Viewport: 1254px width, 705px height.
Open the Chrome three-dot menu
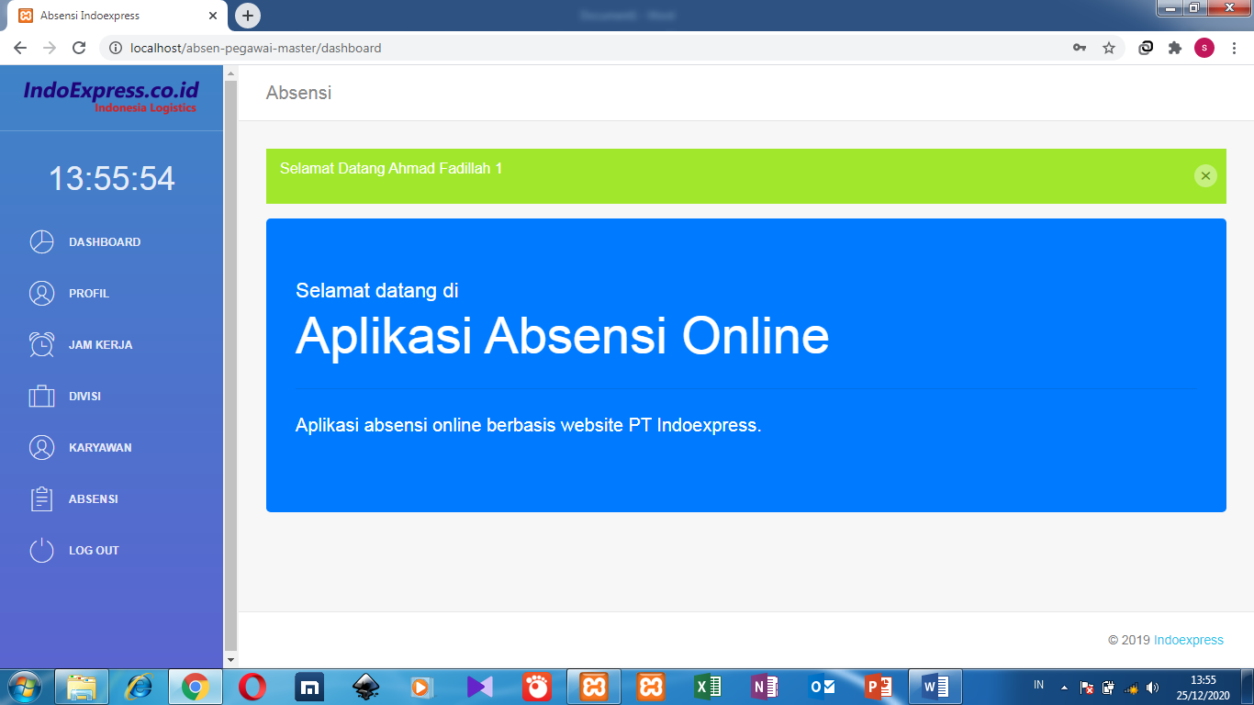1235,47
